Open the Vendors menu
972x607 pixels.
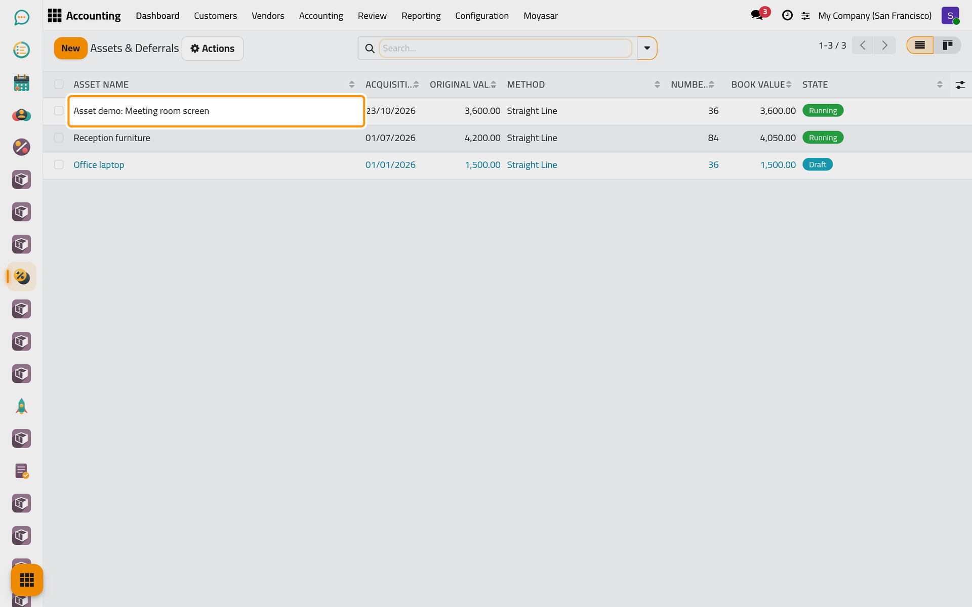click(268, 16)
